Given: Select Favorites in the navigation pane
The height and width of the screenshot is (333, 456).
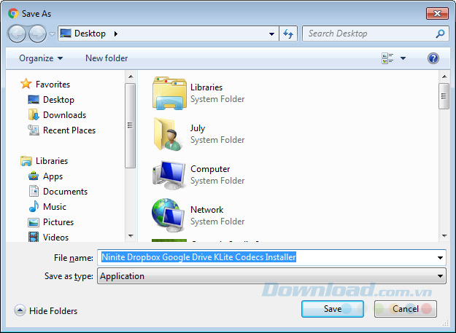Looking at the screenshot, I should 53,85.
